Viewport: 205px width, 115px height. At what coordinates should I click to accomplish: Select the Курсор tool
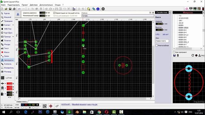pyautogui.click(x=7, y=13)
